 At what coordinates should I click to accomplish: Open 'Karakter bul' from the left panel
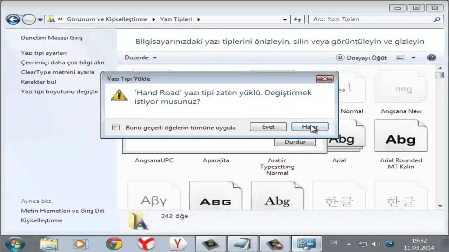pyautogui.click(x=38, y=82)
